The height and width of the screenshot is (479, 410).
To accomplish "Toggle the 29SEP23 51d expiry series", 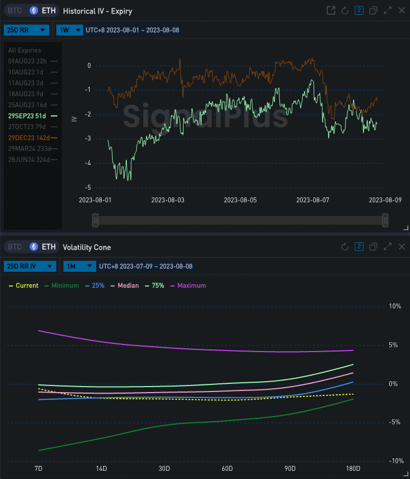I will [27, 116].
